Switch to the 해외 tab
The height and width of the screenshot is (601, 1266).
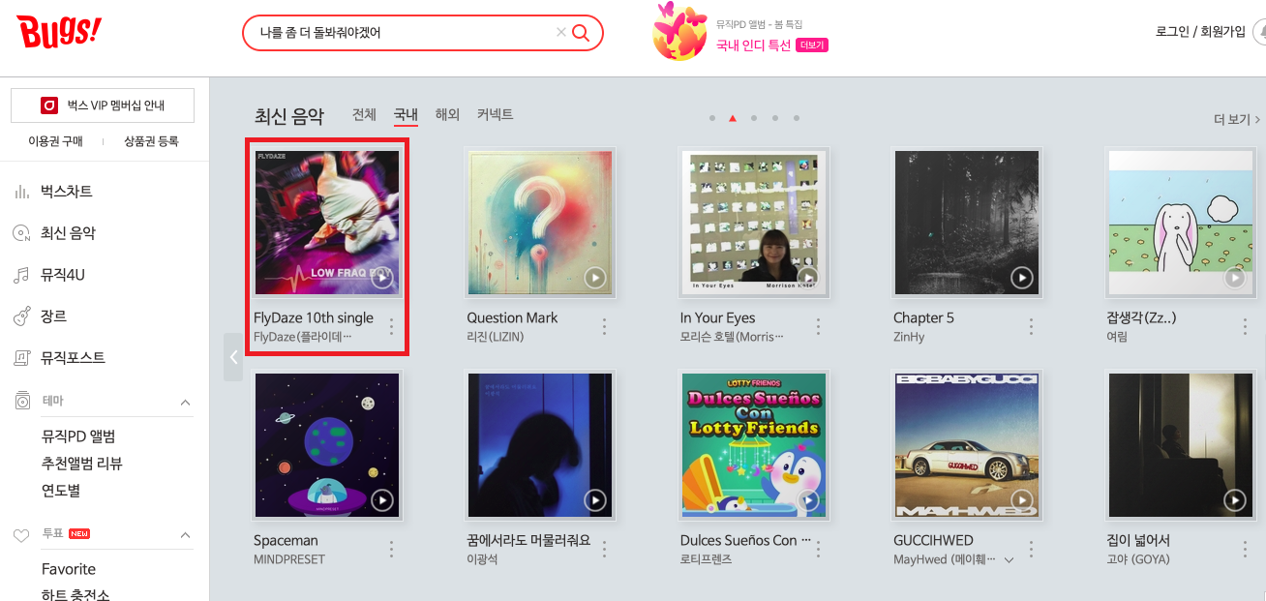(447, 114)
